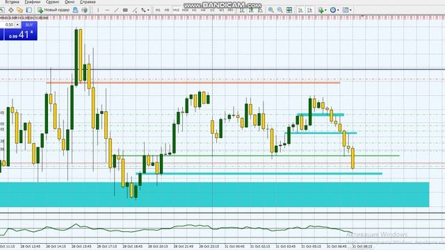Open the Окно menu
The image size is (445, 250).
click(x=70, y=2)
